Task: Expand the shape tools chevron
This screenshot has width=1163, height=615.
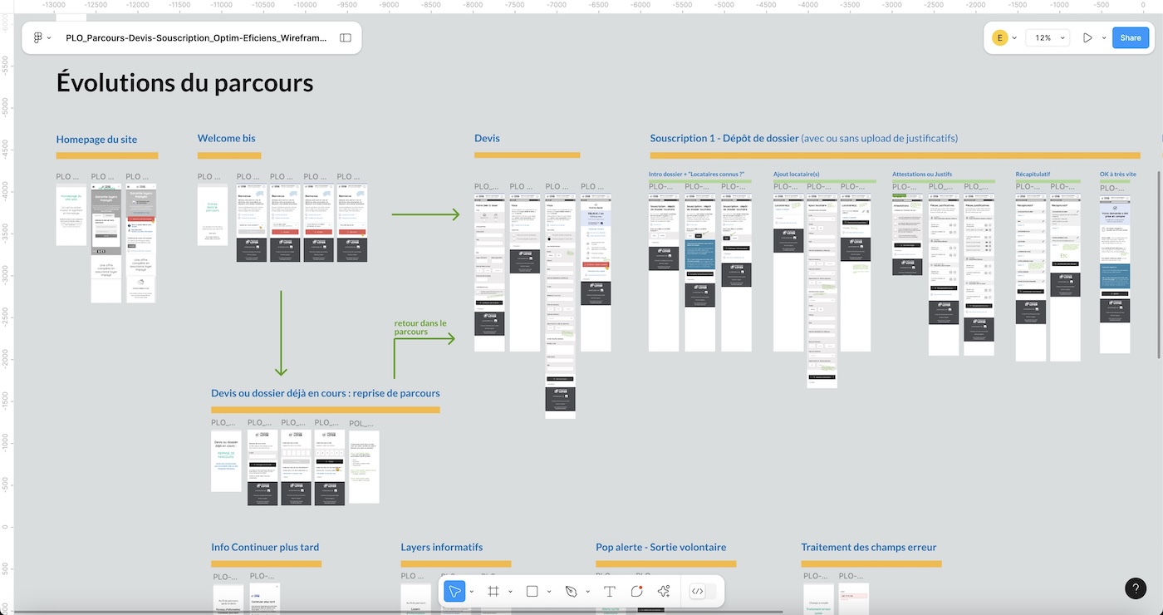Action: click(x=549, y=592)
